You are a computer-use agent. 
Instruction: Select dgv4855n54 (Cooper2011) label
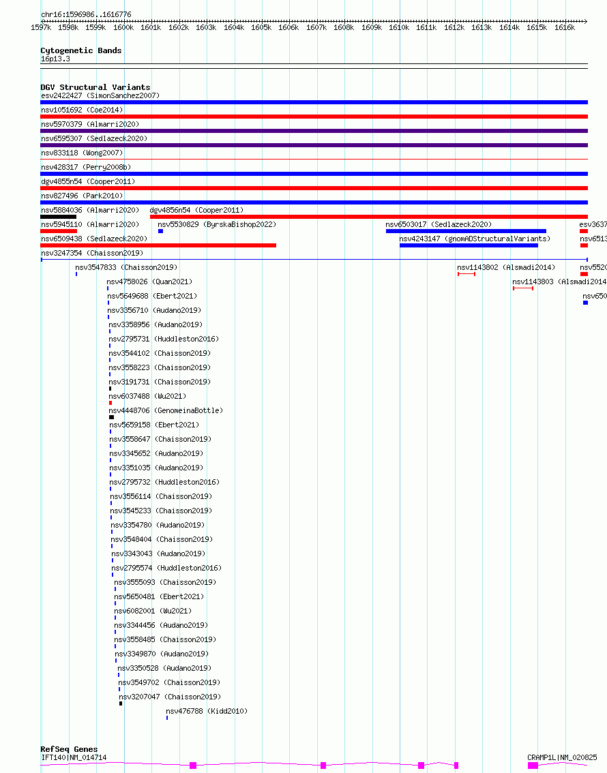[88, 181]
